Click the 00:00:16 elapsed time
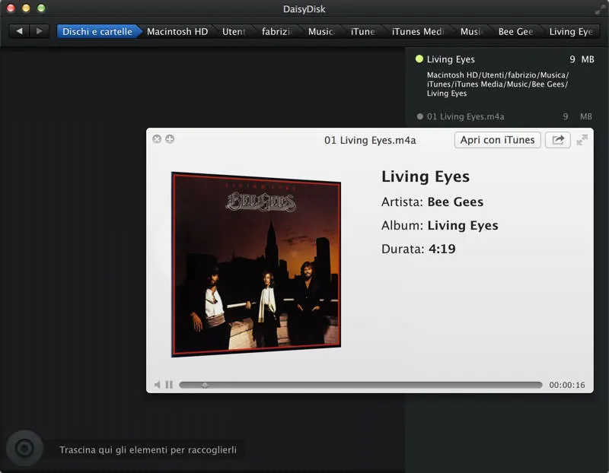 click(x=566, y=385)
